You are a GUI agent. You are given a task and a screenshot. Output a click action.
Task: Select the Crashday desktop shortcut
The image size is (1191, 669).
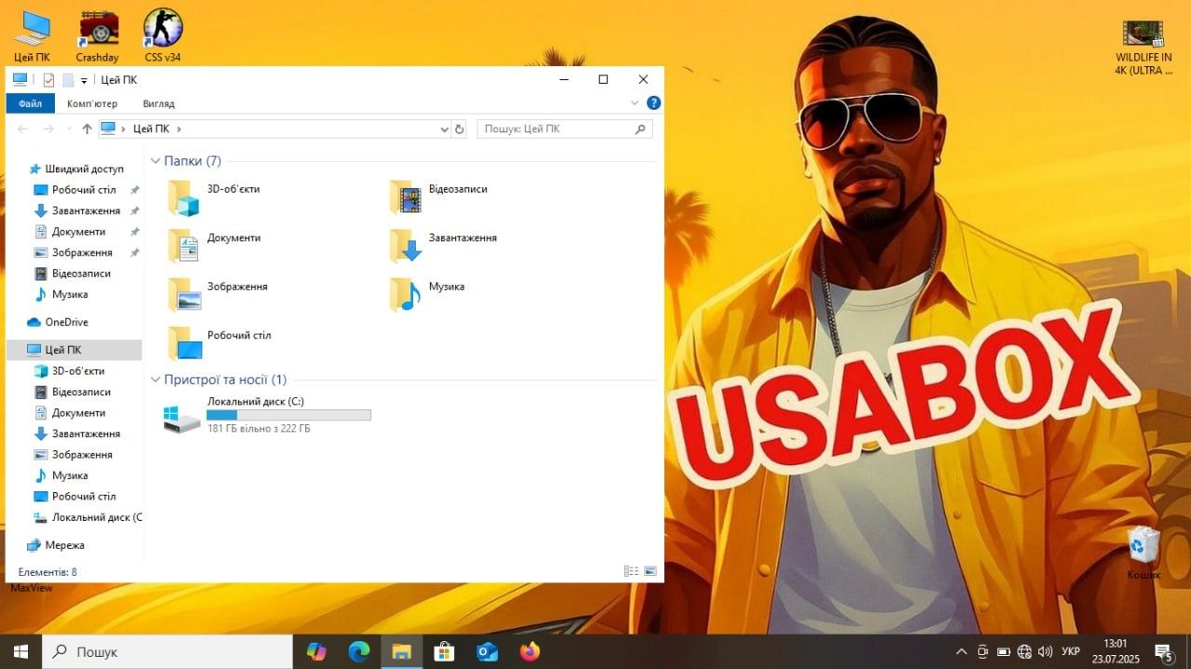(98, 35)
